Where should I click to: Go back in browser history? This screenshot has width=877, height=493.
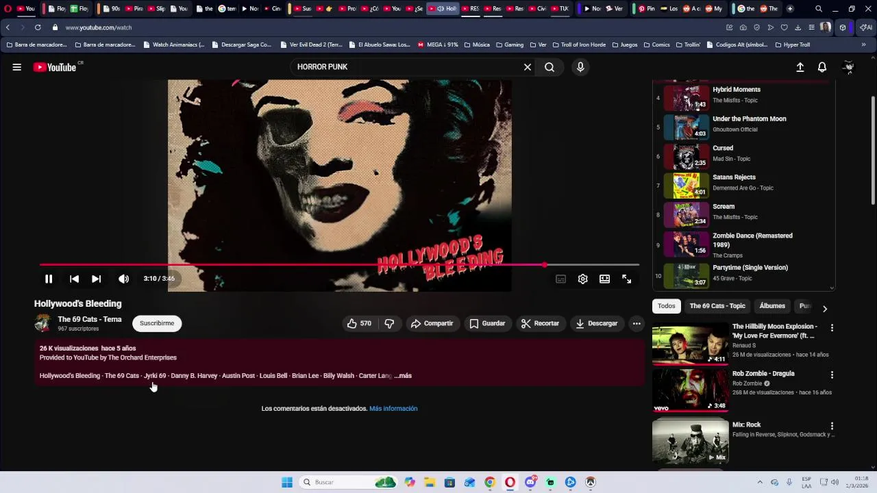(x=8, y=27)
